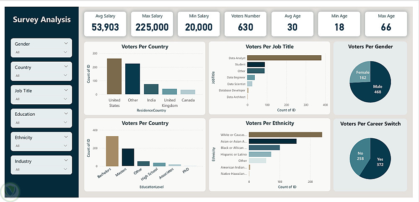Viewport: 419px width, 202px height.
Task: Select the Bachelors education bar
Action: click(x=112, y=151)
